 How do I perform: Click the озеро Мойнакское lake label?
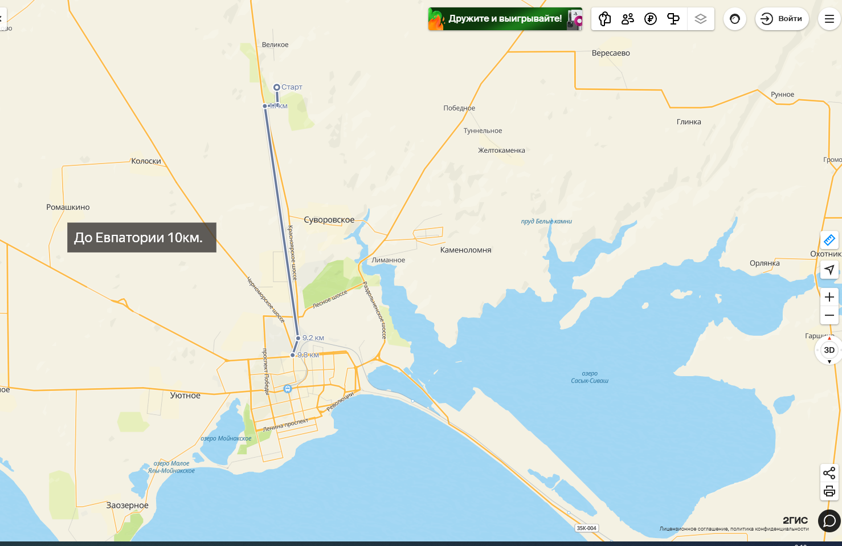pos(226,439)
